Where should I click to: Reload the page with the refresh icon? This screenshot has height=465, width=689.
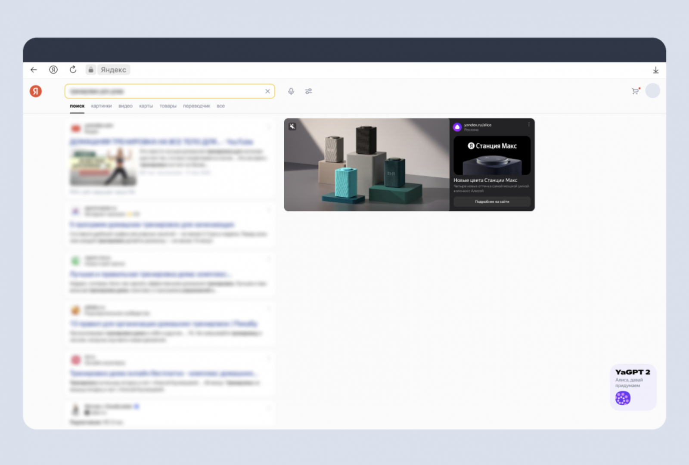pyautogui.click(x=73, y=69)
